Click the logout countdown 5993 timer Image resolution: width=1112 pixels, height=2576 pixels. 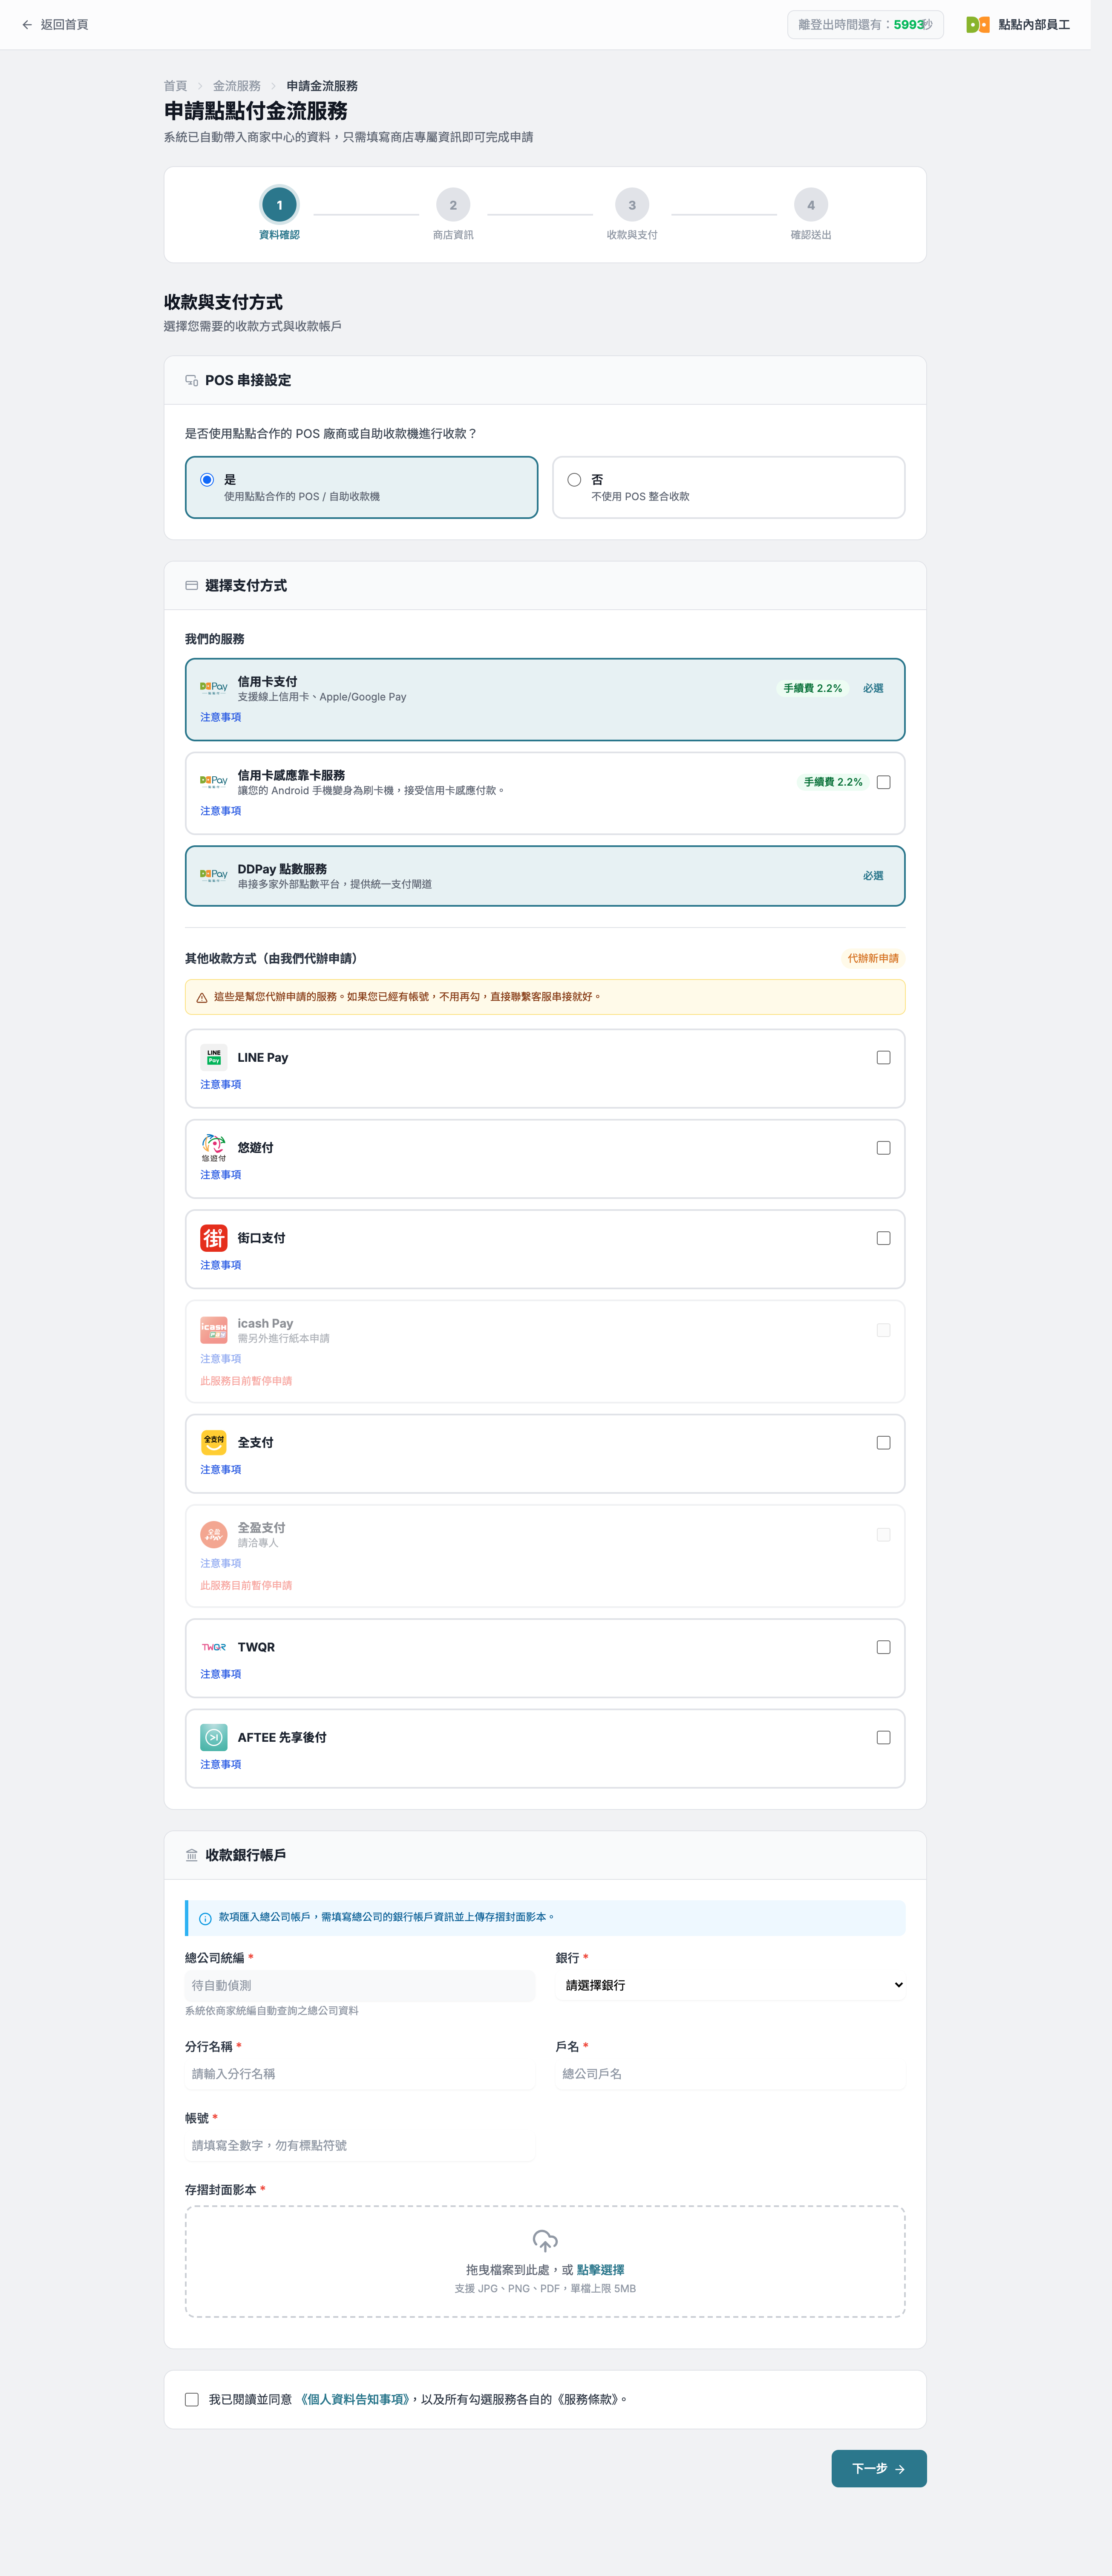(865, 25)
